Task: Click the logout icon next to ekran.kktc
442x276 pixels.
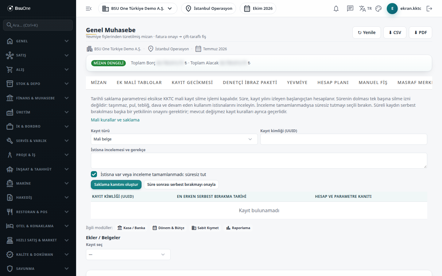Action: [429, 9]
